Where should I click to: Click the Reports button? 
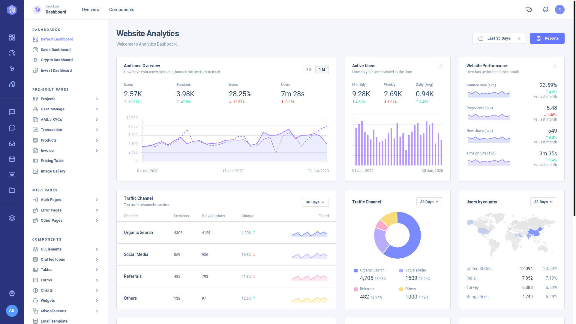point(547,38)
